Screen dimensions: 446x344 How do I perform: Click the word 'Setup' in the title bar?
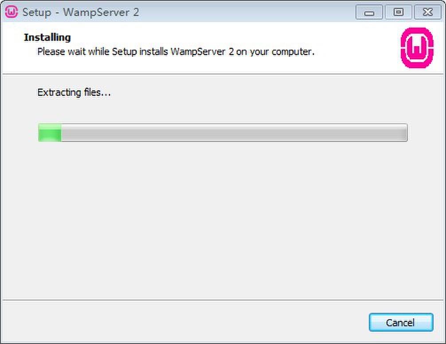[37, 12]
